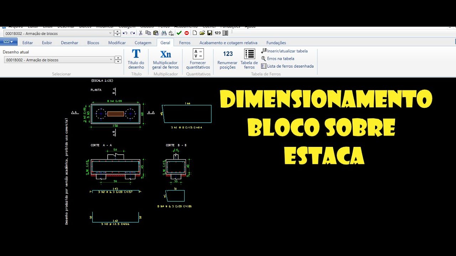Select the Geral ribbon tab

[165, 43]
